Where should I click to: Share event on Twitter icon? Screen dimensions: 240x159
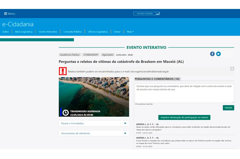point(219,54)
